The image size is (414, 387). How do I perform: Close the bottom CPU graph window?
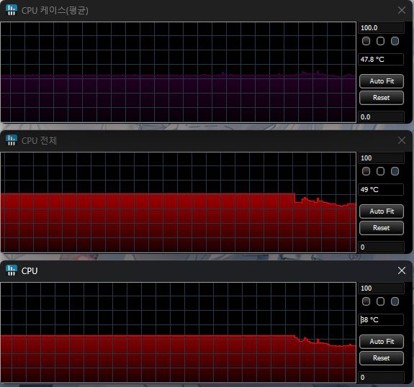click(402, 270)
